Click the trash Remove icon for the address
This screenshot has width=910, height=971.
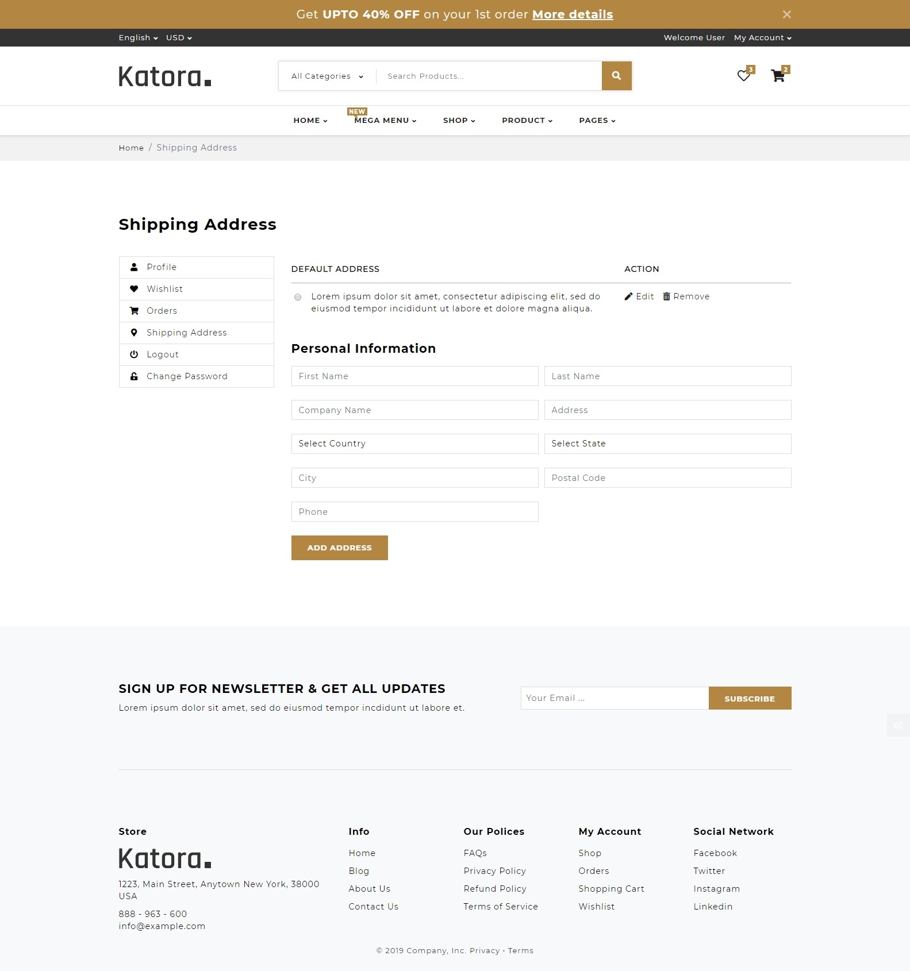[666, 296]
